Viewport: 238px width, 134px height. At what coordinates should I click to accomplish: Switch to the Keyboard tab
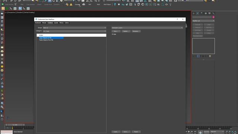(x=38, y=23)
